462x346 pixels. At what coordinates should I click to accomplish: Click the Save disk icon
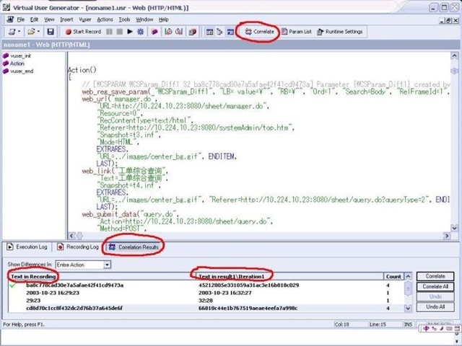tap(50, 32)
